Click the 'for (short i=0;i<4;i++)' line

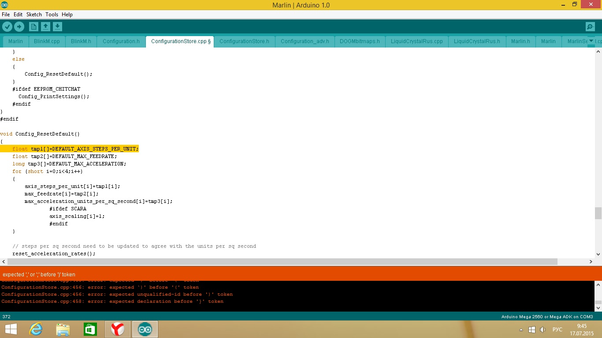point(48,171)
